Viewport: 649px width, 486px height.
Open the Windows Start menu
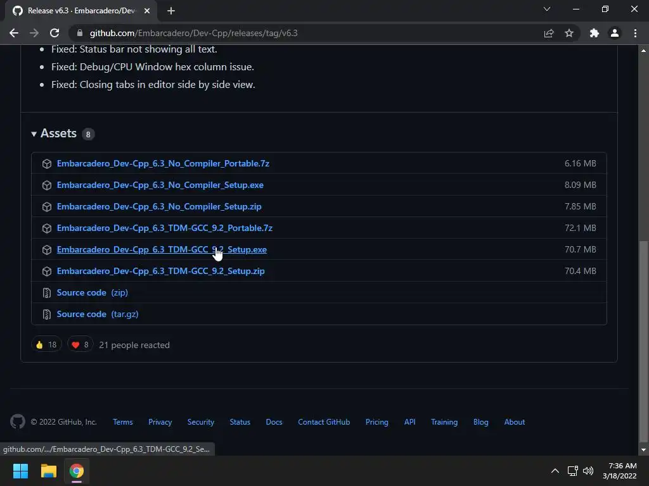click(x=20, y=471)
